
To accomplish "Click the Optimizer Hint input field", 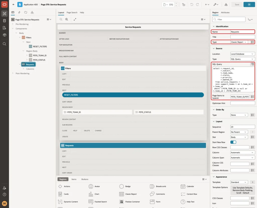I will coord(243,103).
